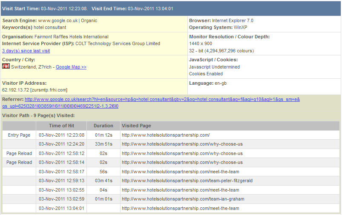The height and width of the screenshot is (215, 342).
Task: Open the Google Map >> link
Action: (x=71, y=67)
